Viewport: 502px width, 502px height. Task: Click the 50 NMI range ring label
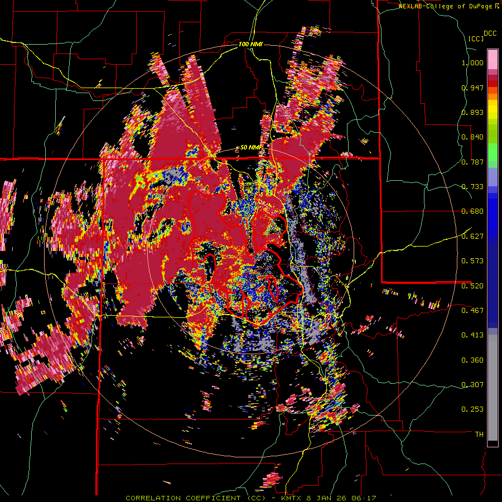pyautogui.click(x=250, y=147)
